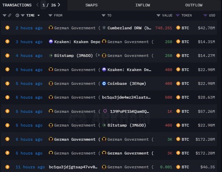Click the $14.31M USD amount
The height and width of the screenshot is (172, 222).
point(206,42)
